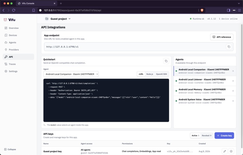Click the v0.1.12 version label
243x155 pixels.
(x=212, y=19)
